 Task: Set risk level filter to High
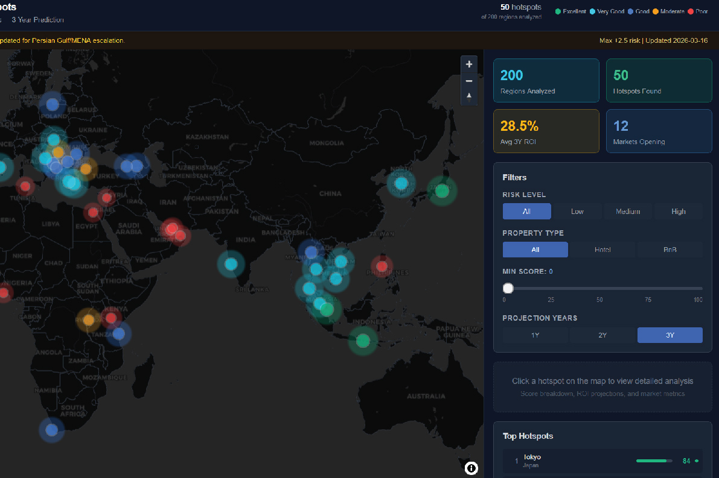(x=678, y=212)
